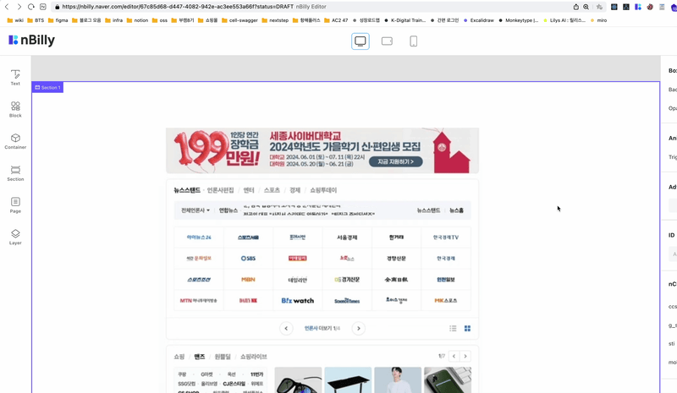Click the 서울경제 press logo

click(x=347, y=237)
